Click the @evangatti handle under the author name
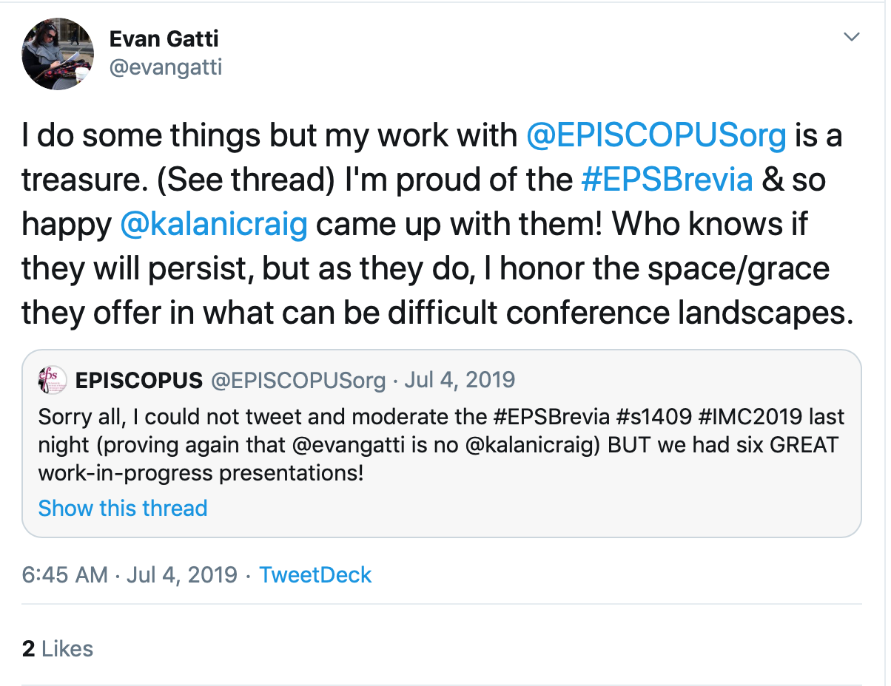The width and height of the screenshot is (891, 686). 165,68
